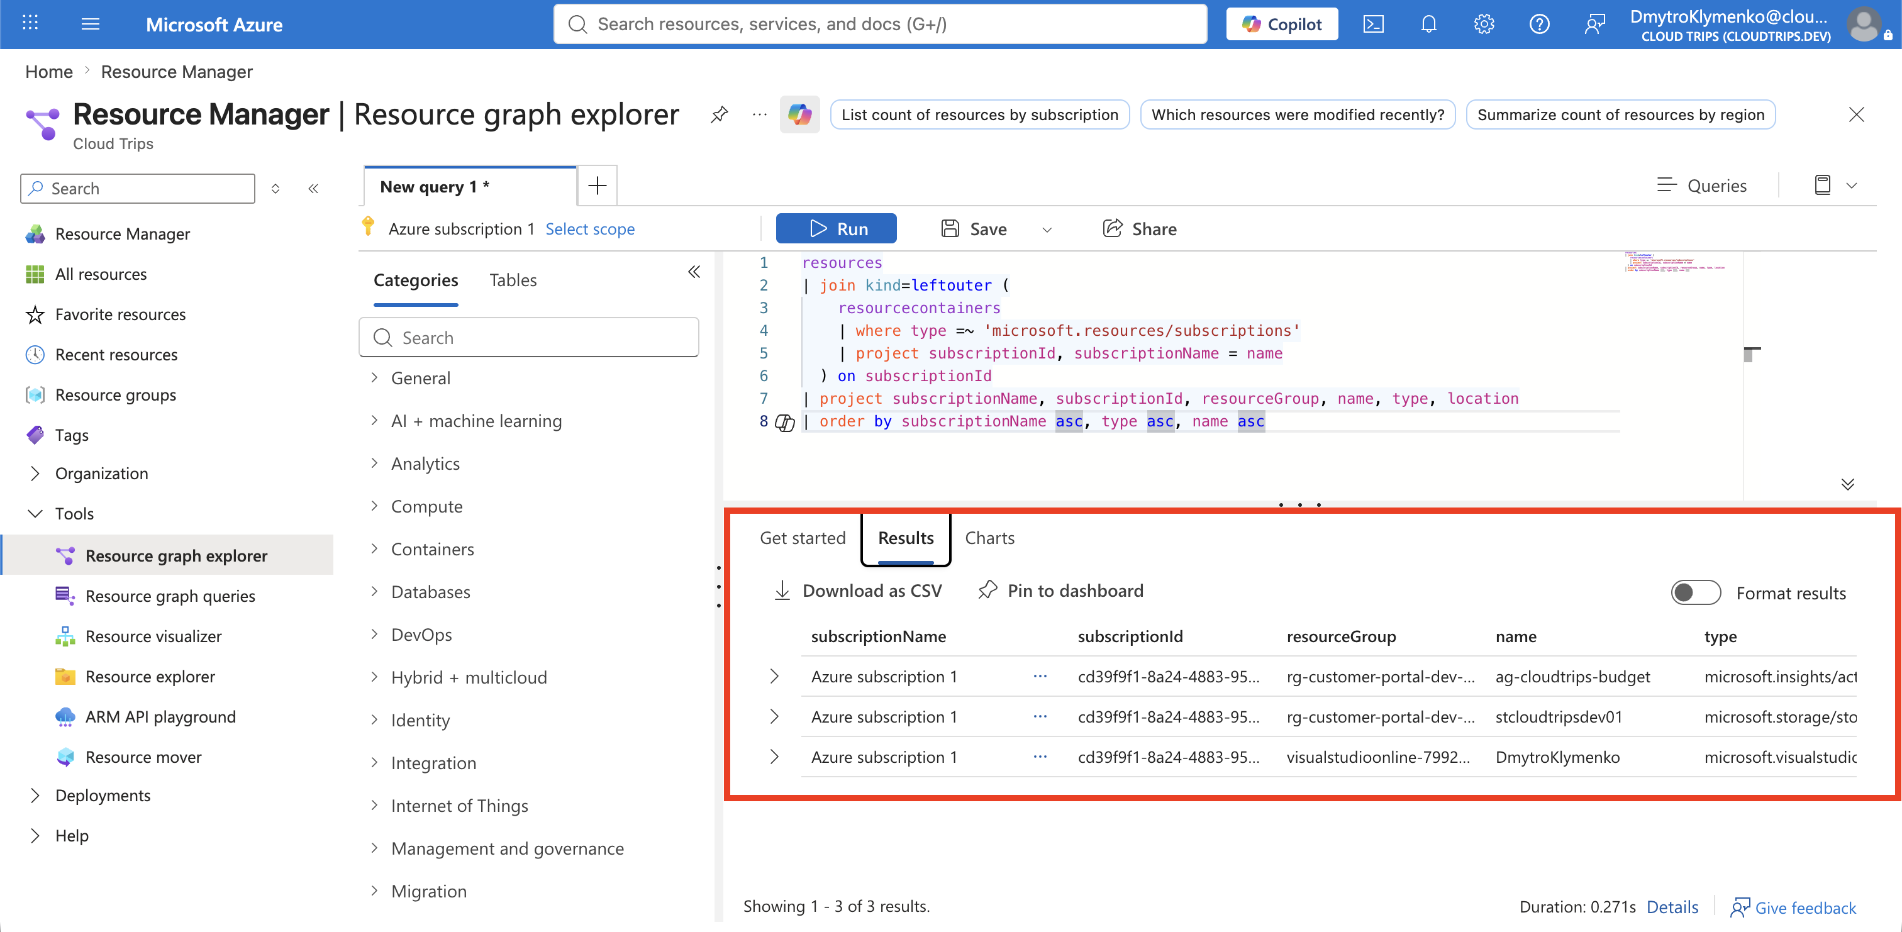The width and height of the screenshot is (1902, 932).
Task: Switch to the Tables tab
Action: click(513, 280)
